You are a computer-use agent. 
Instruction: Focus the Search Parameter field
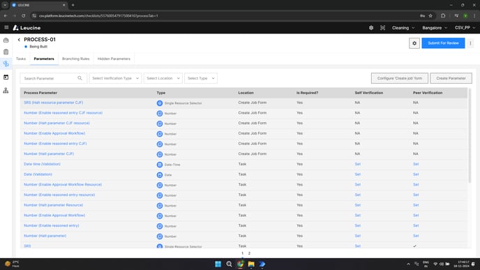(x=54, y=78)
